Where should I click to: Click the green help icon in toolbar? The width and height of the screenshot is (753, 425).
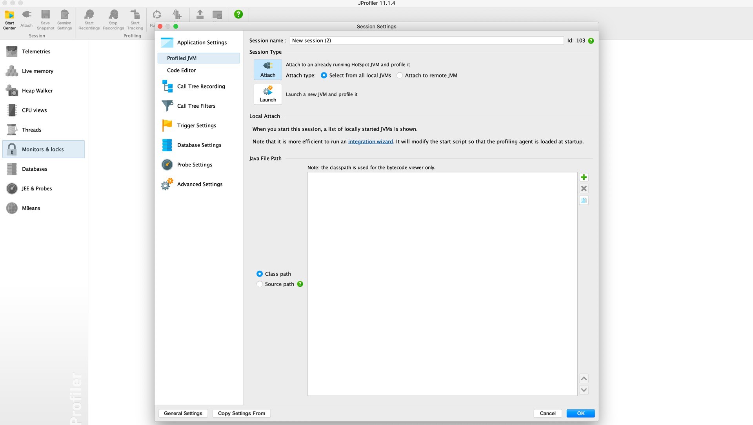click(x=238, y=14)
